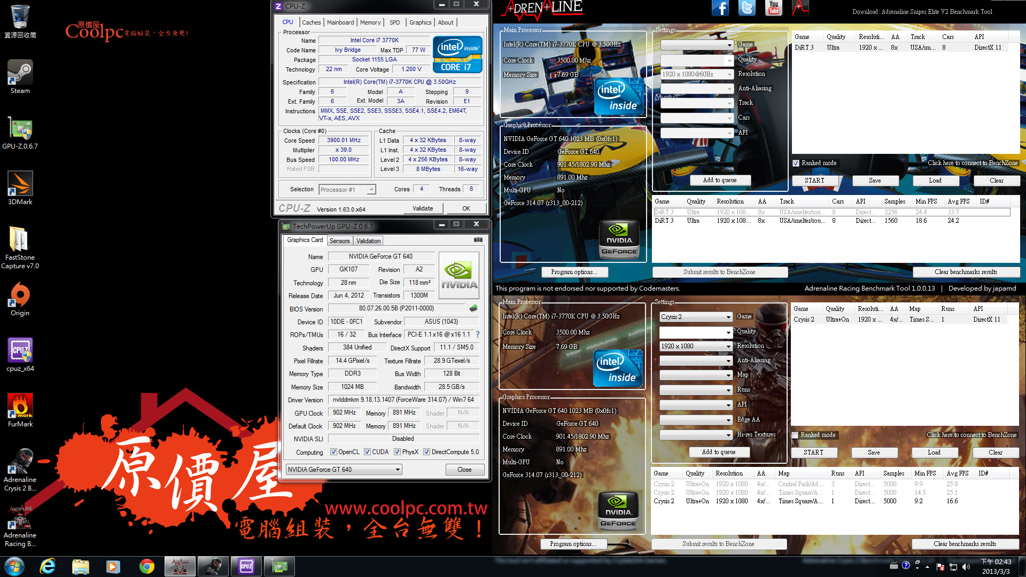This screenshot has width=1026, height=577.
Task: Expand the Hi-res Textures dropdown
Action: click(696, 435)
